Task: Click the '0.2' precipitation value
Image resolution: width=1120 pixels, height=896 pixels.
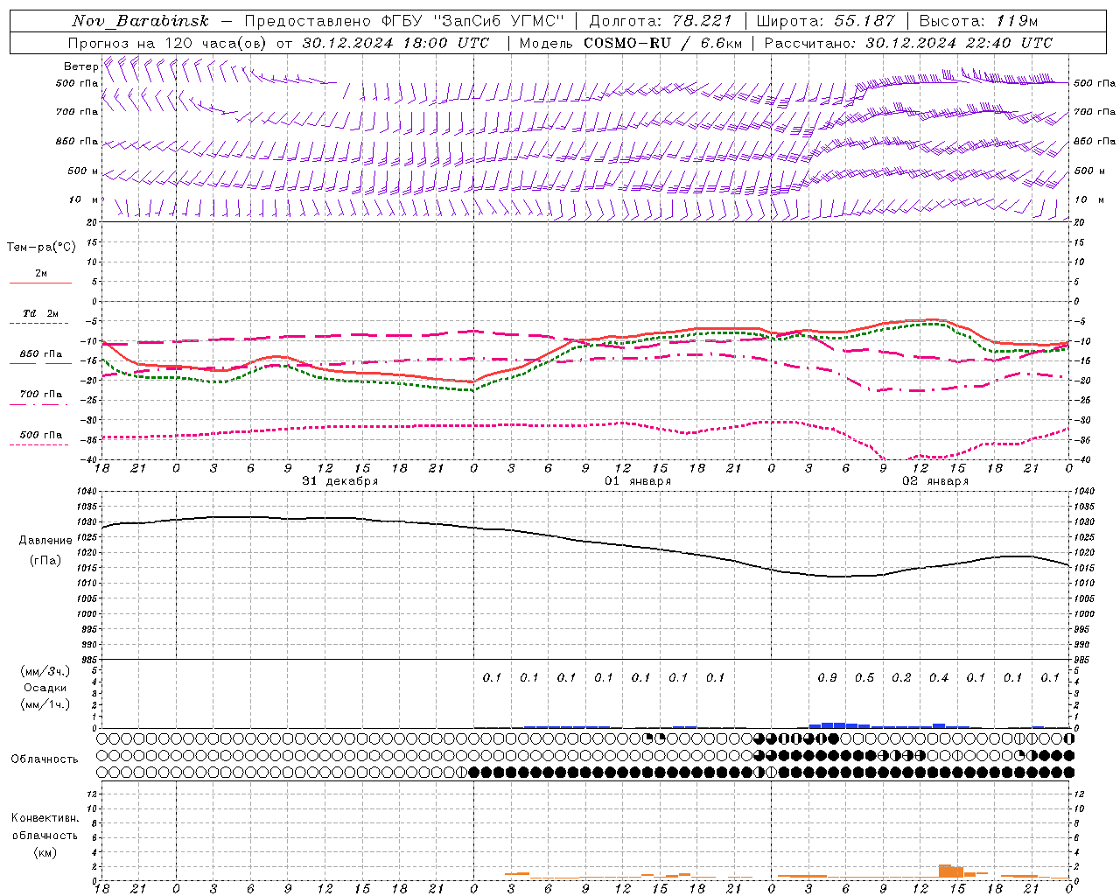Action: point(901,678)
